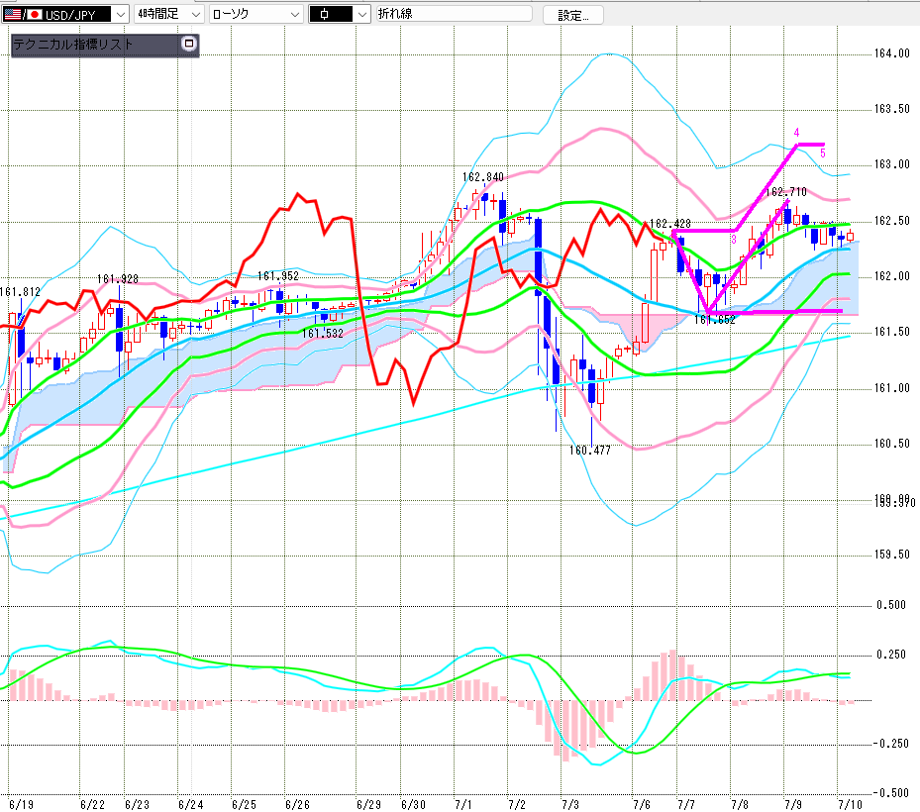This screenshot has width=920, height=812.
Task: Open the ローソク chart type dropdown
Action: (x=256, y=14)
